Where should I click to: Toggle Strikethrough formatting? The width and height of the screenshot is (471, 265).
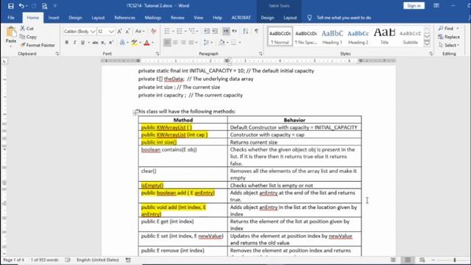coord(95,43)
